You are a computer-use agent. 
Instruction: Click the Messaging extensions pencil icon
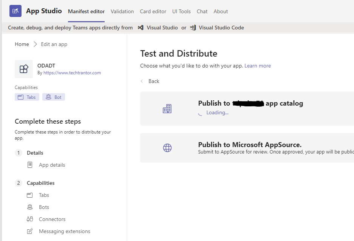point(30,231)
